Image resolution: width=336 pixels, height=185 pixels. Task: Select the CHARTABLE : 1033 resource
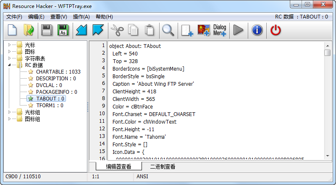pos(58,72)
